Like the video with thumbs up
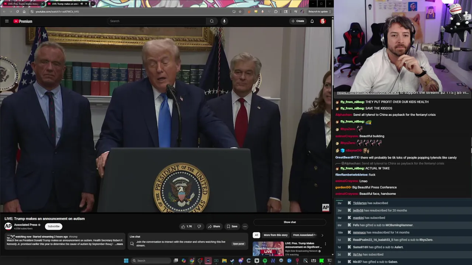This screenshot has width=472, height=265. 187,226
